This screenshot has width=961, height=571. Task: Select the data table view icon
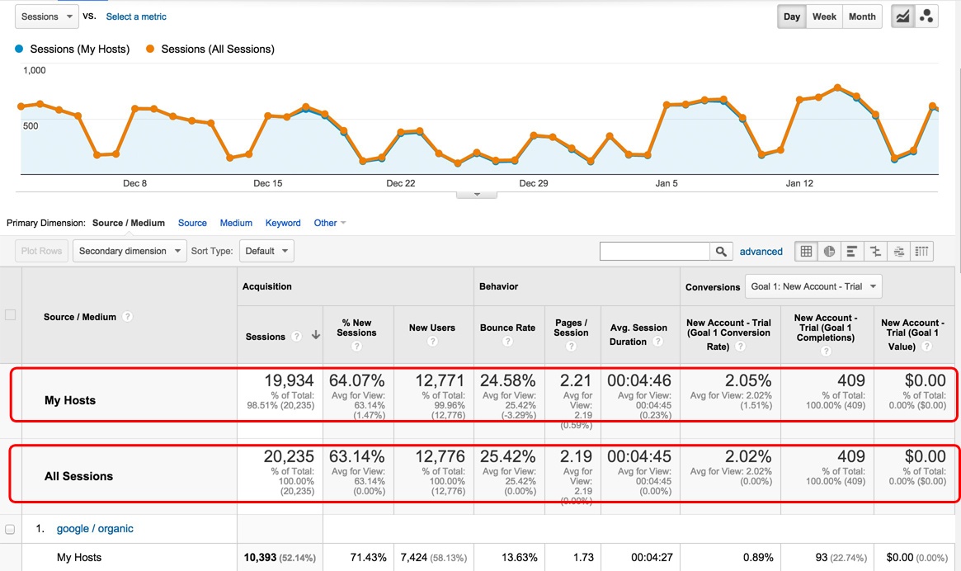click(x=806, y=252)
